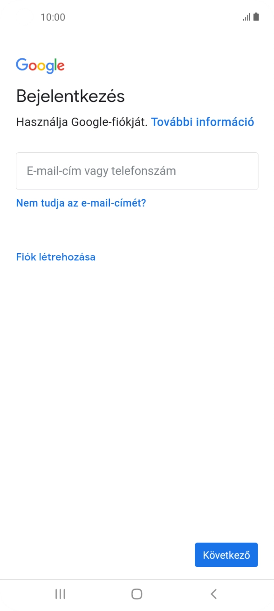Tap 'Használja Google-fiókját' text
This screenshot has width=274, height=611.
(82, 122)
